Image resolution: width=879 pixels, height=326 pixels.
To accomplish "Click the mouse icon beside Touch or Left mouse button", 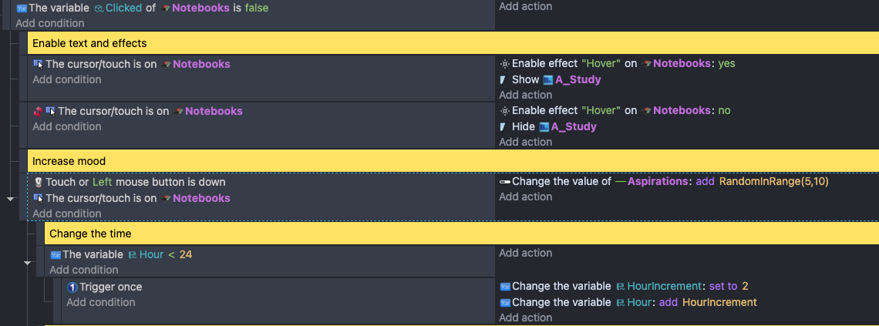I will click(38, 183).
